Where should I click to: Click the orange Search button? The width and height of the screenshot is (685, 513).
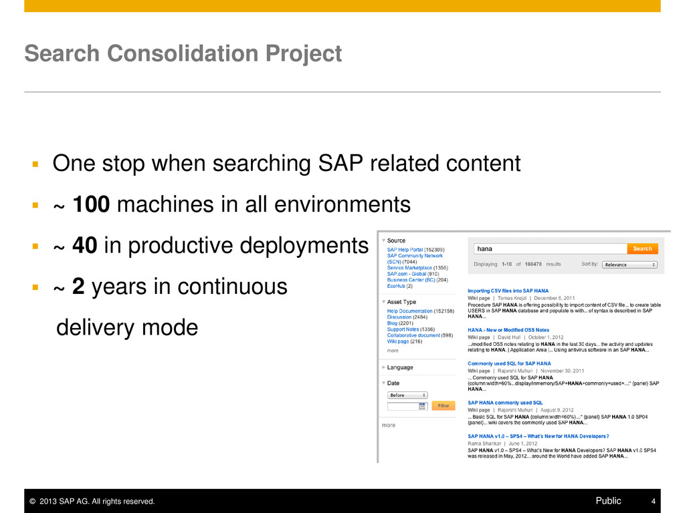click(x=642, y=248)
